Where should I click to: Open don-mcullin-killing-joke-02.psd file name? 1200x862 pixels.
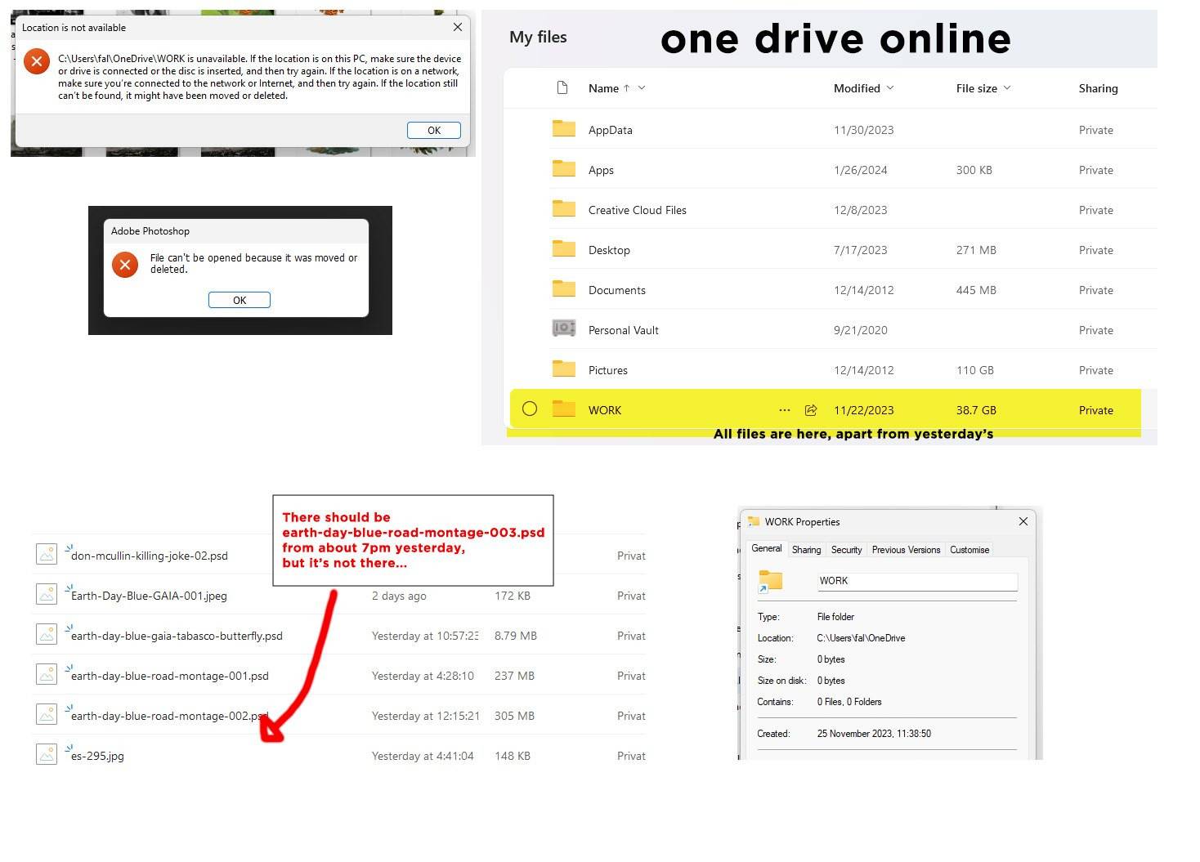(x=150, y=556)
